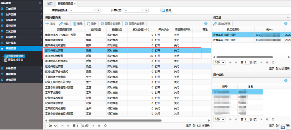Switch to the 首页 tab

(x=50, y=4)
